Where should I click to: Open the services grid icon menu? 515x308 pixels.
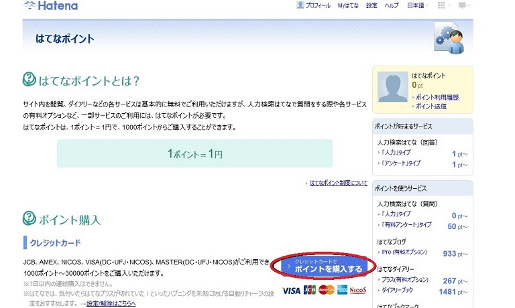click(x=444, y=5)
